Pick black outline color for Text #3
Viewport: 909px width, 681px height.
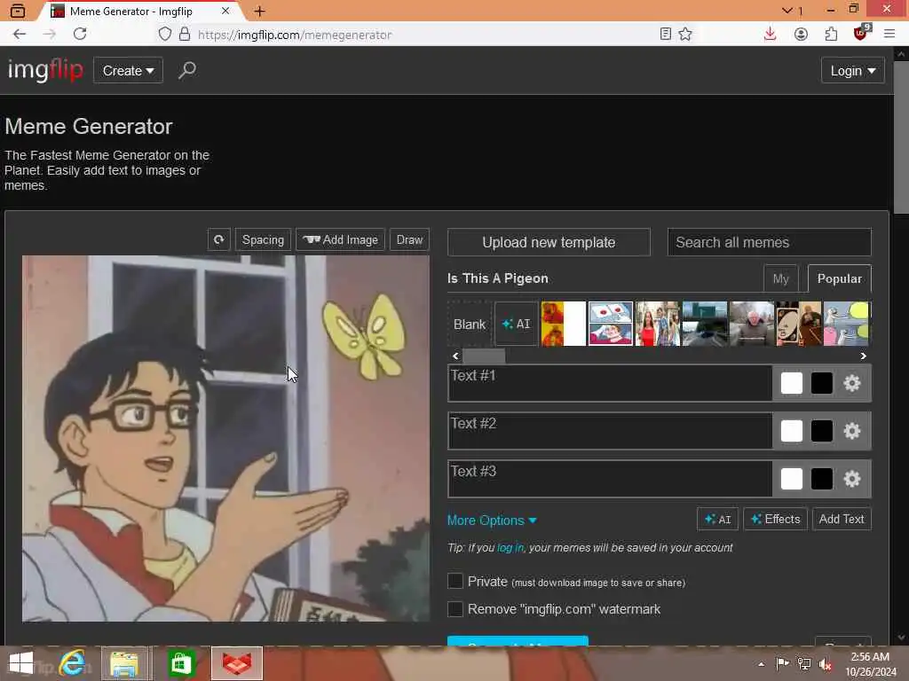point(821,479)
